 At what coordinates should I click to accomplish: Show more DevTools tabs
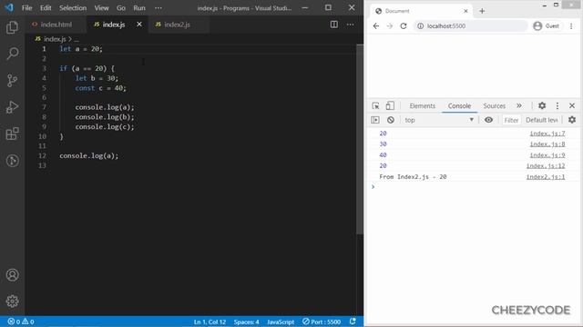pyautogui.click(x=519, y=105)
